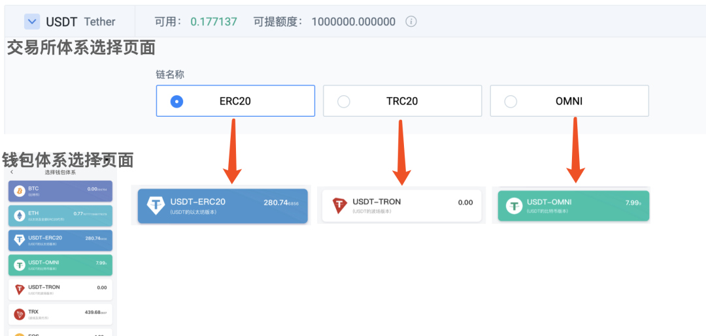The width and height of the screenshot is (706, 336).
Task: Tap the back arrow on 选择钱包体系 screen
Action: (x=12, y=172)
